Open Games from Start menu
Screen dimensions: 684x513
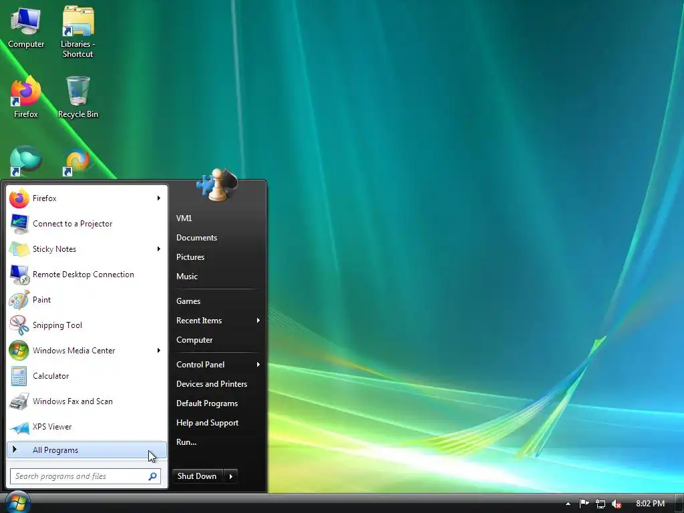point(188,301)
